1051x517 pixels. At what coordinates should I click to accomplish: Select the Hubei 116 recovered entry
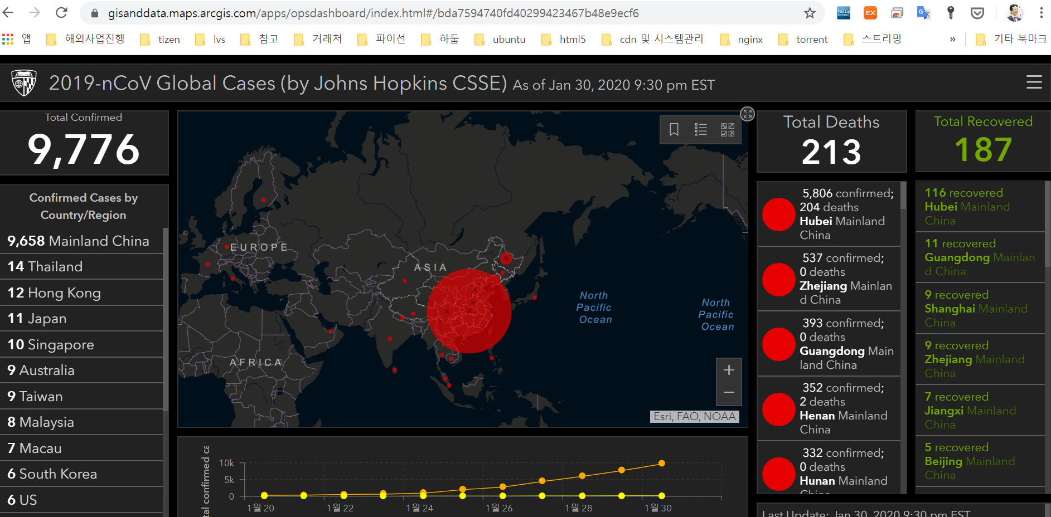(x=980, y=206)
